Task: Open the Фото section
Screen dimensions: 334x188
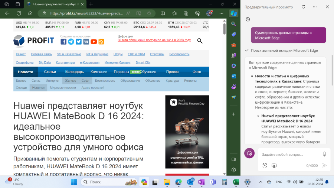Action: 197,72
